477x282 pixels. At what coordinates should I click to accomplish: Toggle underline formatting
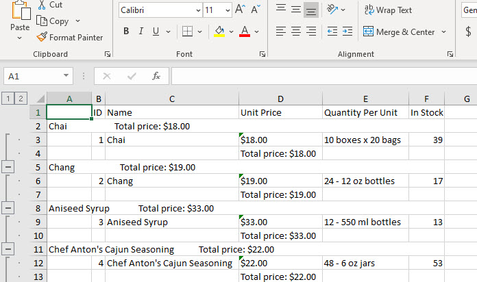click(x=156, y=31)
